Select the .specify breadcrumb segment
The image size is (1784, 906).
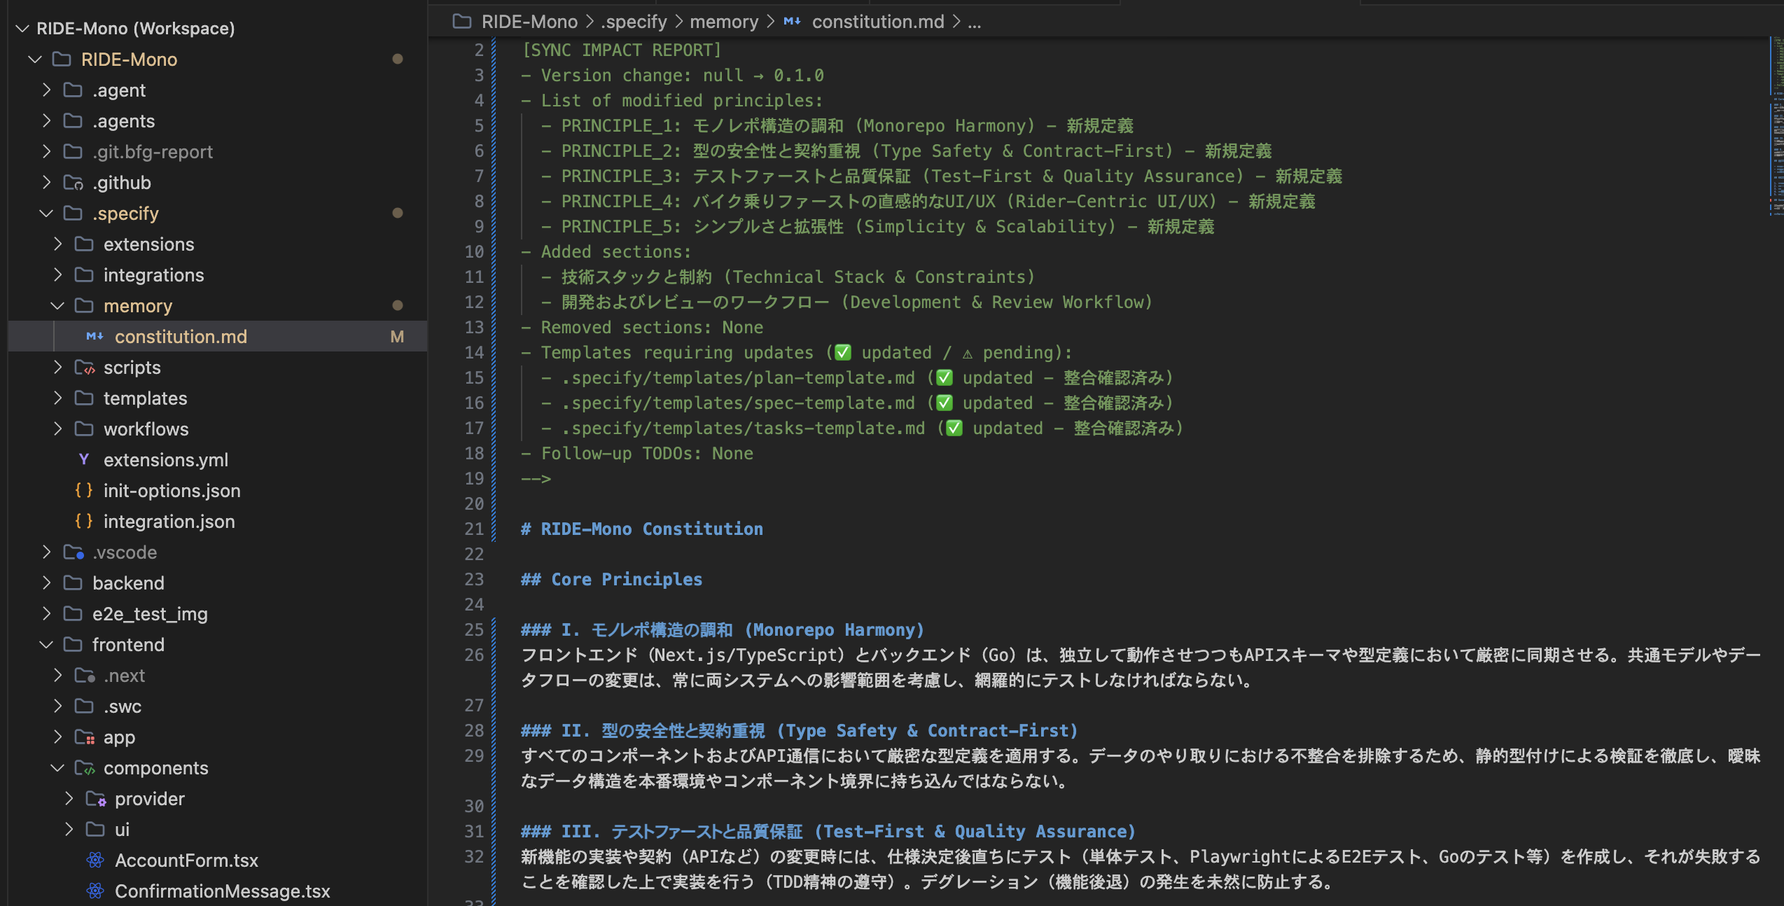[634, 22]
